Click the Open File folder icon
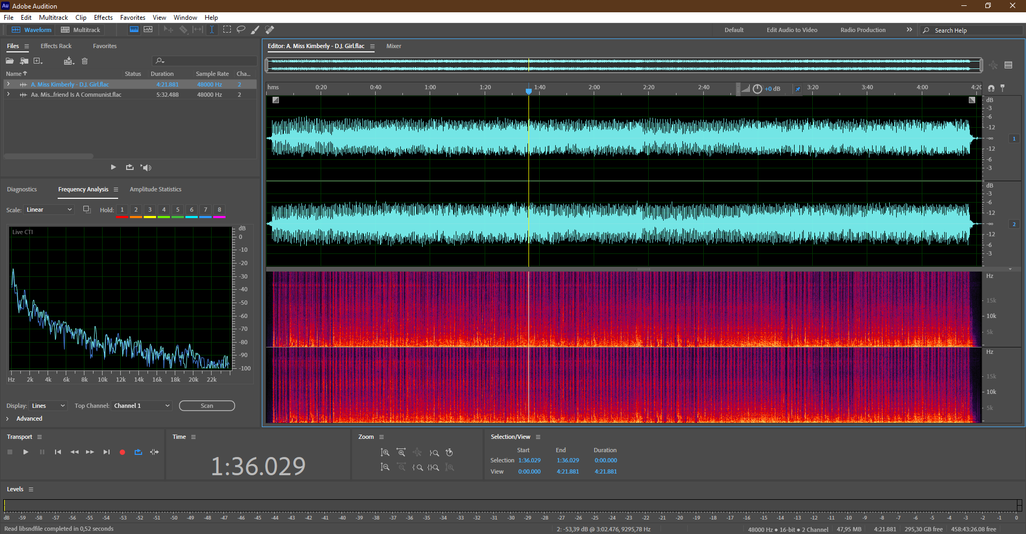Screen dimensions: 1026x534 pos(10,61)
